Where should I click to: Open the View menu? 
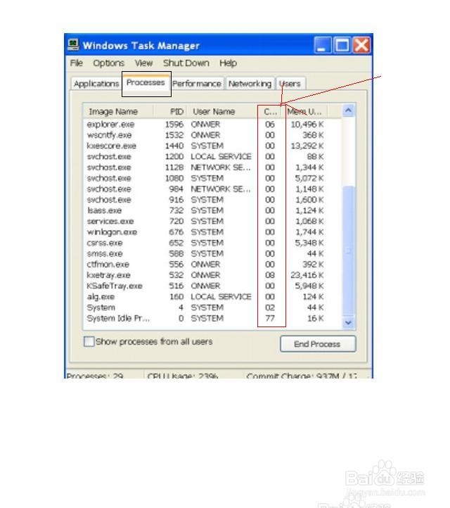point(143,63)
